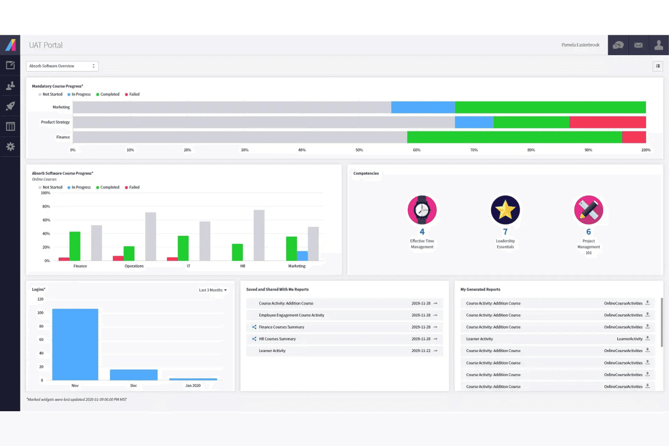Open the Last 3 Months logins dropdown
The height and width of the screenshot is (446, 669).
coord(213,290)
